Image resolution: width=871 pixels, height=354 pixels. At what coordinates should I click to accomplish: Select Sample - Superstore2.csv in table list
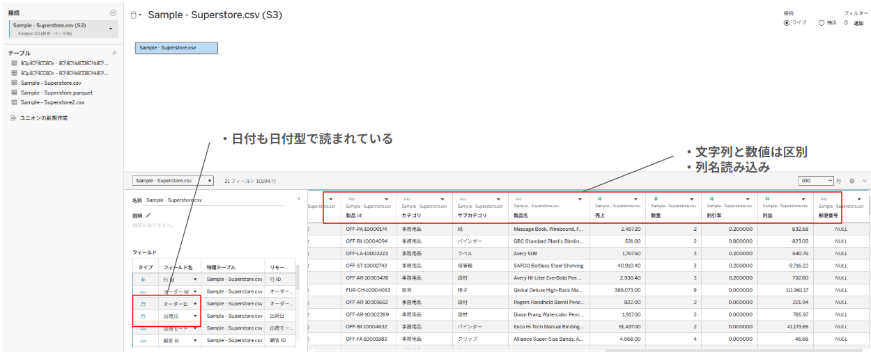coord(52,102)
